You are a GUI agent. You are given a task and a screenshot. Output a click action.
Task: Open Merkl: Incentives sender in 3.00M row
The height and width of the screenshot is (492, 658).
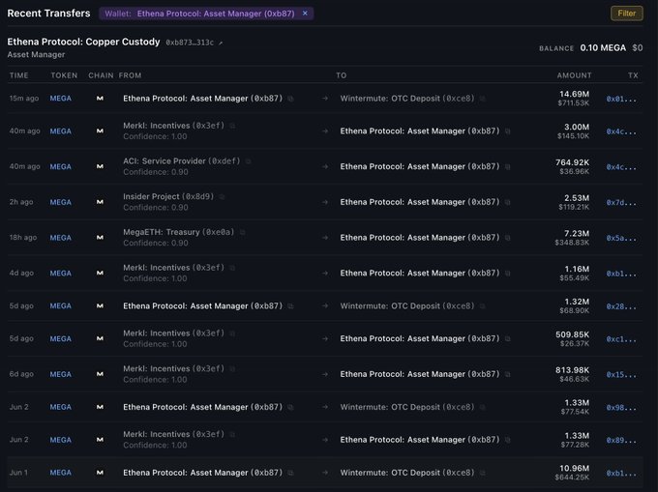point(174,126)
